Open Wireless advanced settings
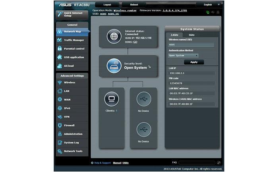 [x=72, y=83]
